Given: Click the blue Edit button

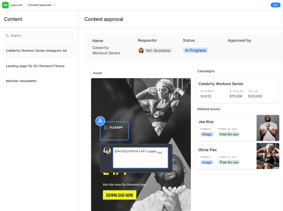Looking at the screenshot, I should [275, 5].
